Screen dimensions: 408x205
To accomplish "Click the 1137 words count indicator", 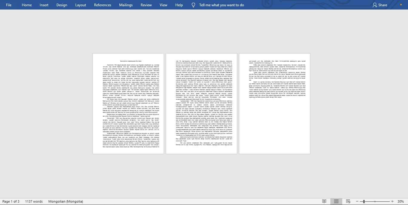I will tap(34, 201).
